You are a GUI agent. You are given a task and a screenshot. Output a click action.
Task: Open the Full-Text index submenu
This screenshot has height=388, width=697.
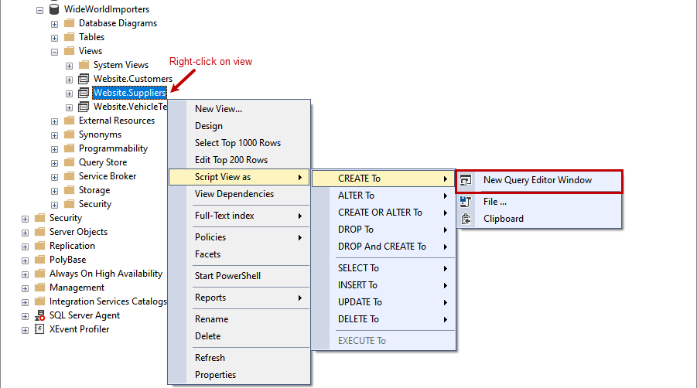239,216
